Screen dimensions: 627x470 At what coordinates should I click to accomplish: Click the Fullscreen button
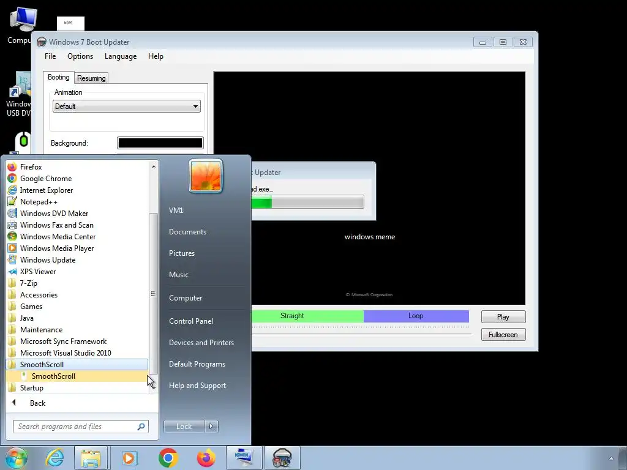coord(503,335)
